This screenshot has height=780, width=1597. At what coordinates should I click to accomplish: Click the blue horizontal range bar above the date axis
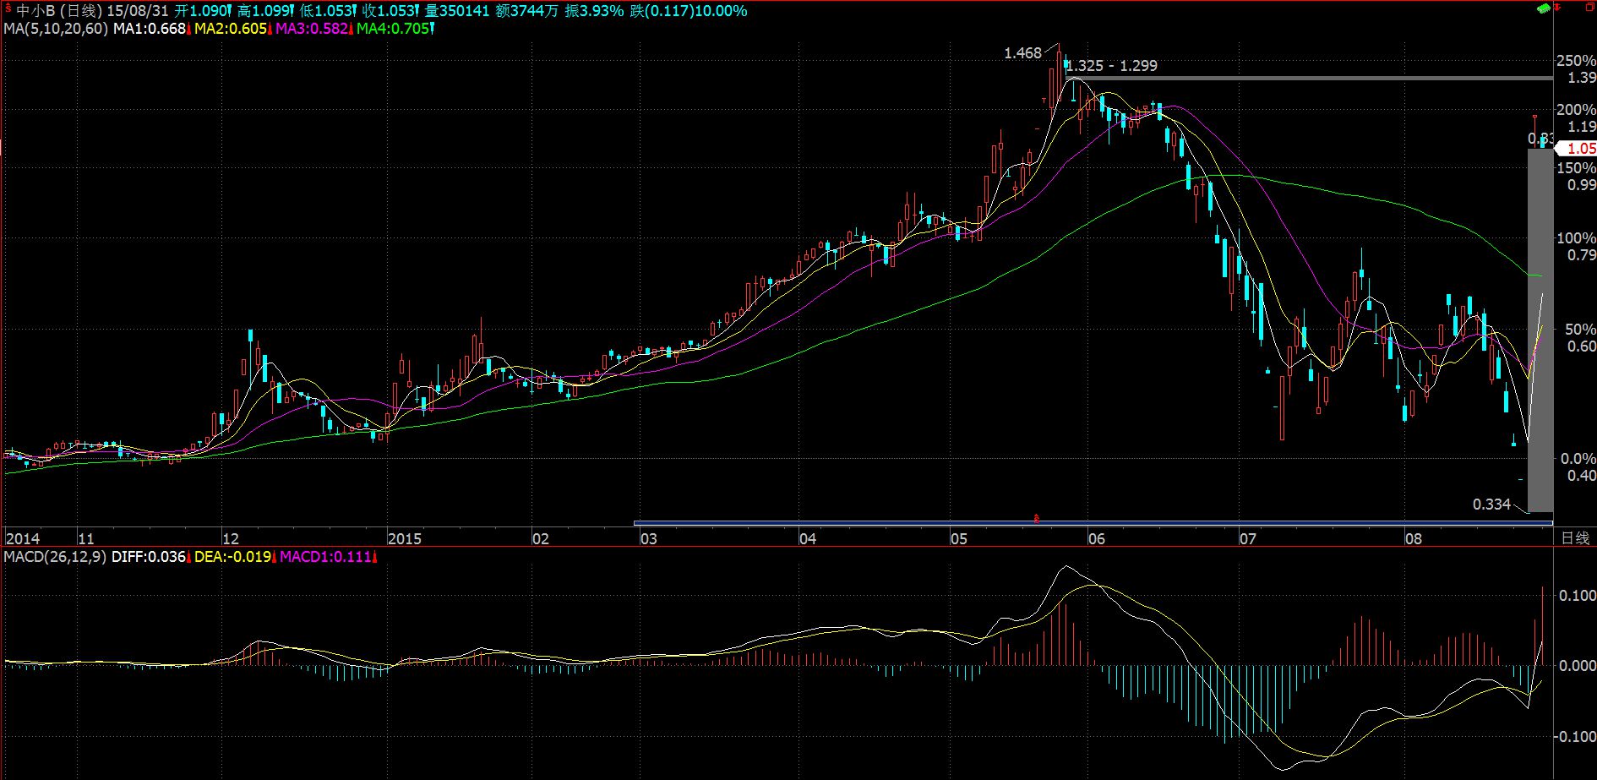coord(1093,523)
